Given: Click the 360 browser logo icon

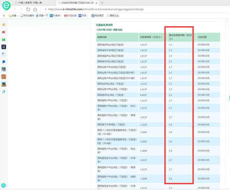Looking at the screenshot, I should (x=6, y=6).
